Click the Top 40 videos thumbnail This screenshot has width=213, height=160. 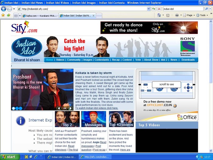[x=121, y=119]
